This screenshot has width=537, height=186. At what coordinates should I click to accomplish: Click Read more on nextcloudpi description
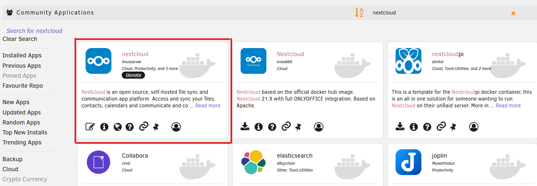(x=508, y=106)
